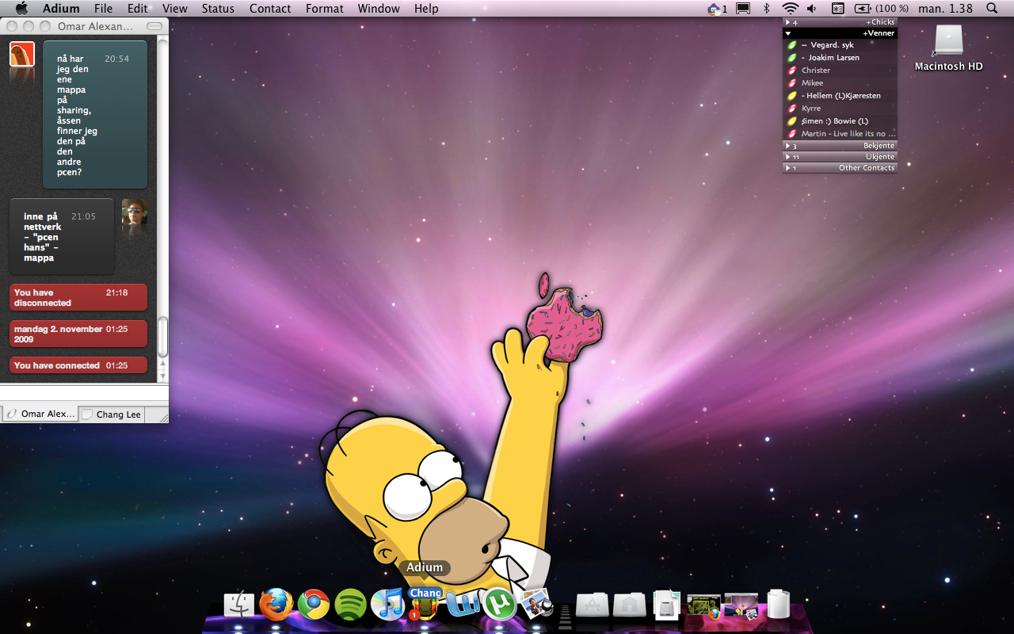
Task: Restore the minimized Firefox window in Dock
Action: click(x=703, y=605)
